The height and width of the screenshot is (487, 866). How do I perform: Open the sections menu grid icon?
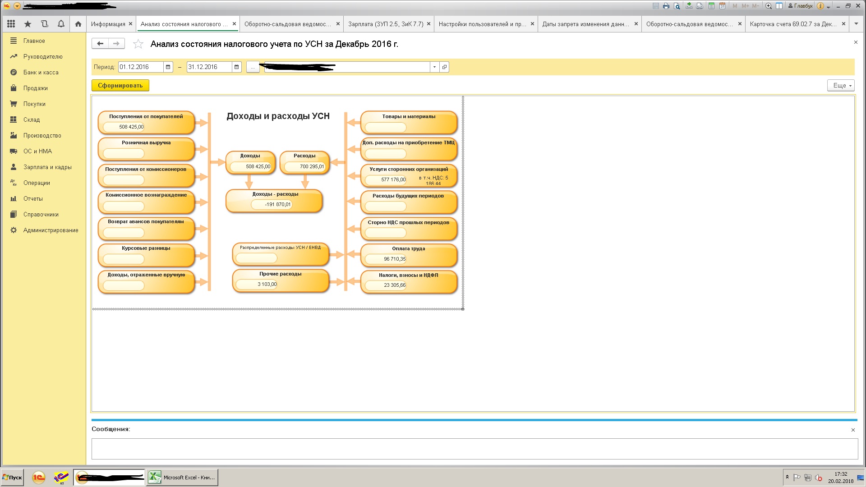point(11,24)
